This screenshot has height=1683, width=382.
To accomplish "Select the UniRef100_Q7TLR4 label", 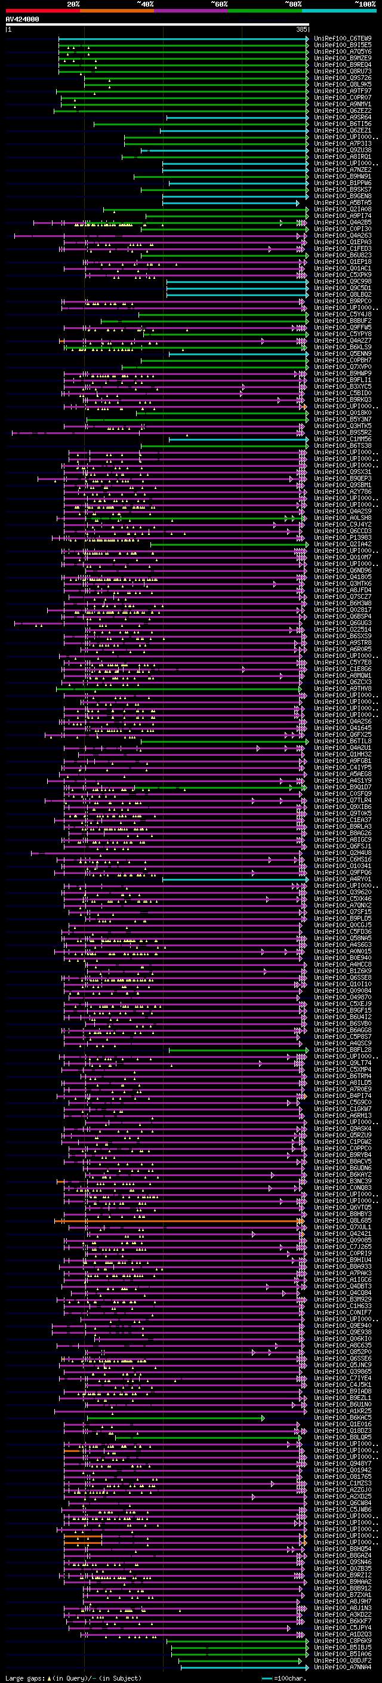I will coord(343,801).
